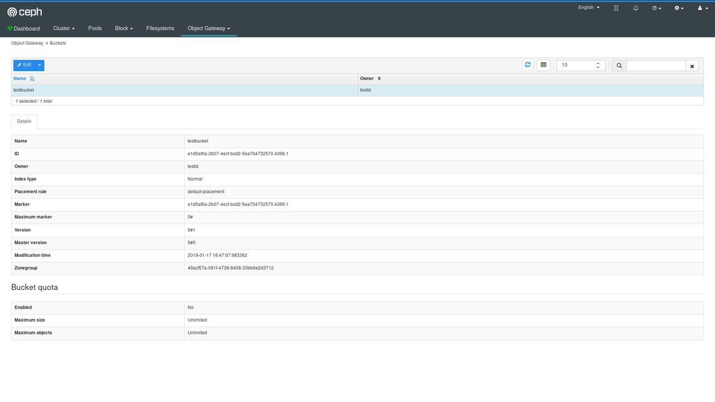The height and width of the screenshot is (402, 715).
Task: Click the bucket ID value in details
Action: point(238,154)
